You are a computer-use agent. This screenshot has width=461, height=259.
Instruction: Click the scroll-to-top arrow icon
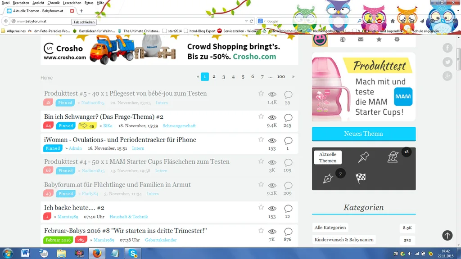tap(447, 235)
